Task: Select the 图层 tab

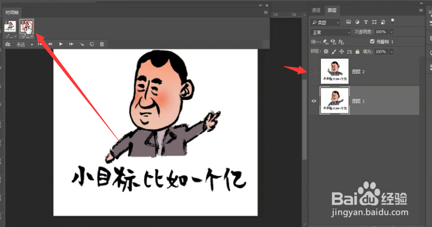Action: tap(332, 10)
